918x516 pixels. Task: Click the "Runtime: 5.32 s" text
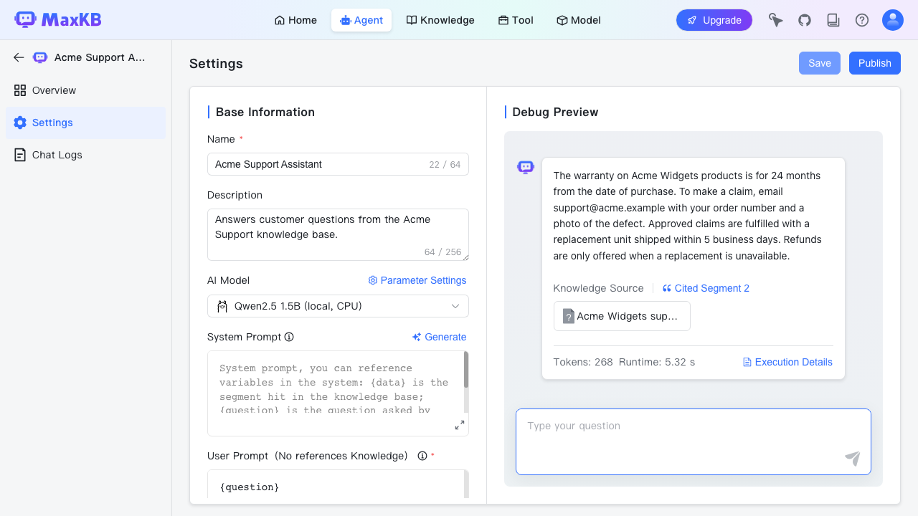[657, 362]
